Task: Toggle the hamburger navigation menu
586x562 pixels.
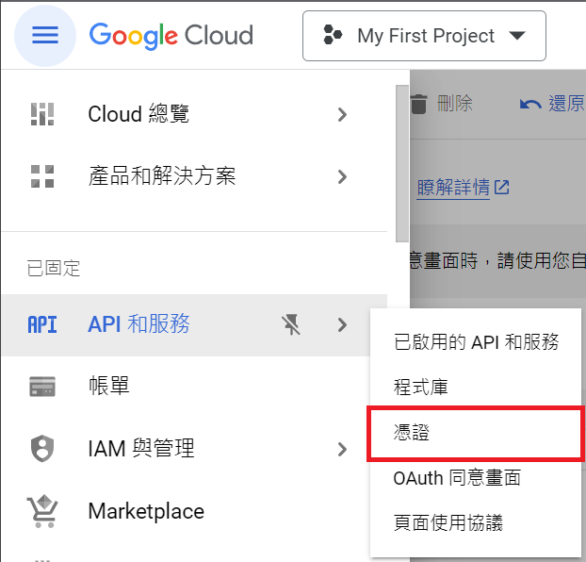Action: coord(45,36)
